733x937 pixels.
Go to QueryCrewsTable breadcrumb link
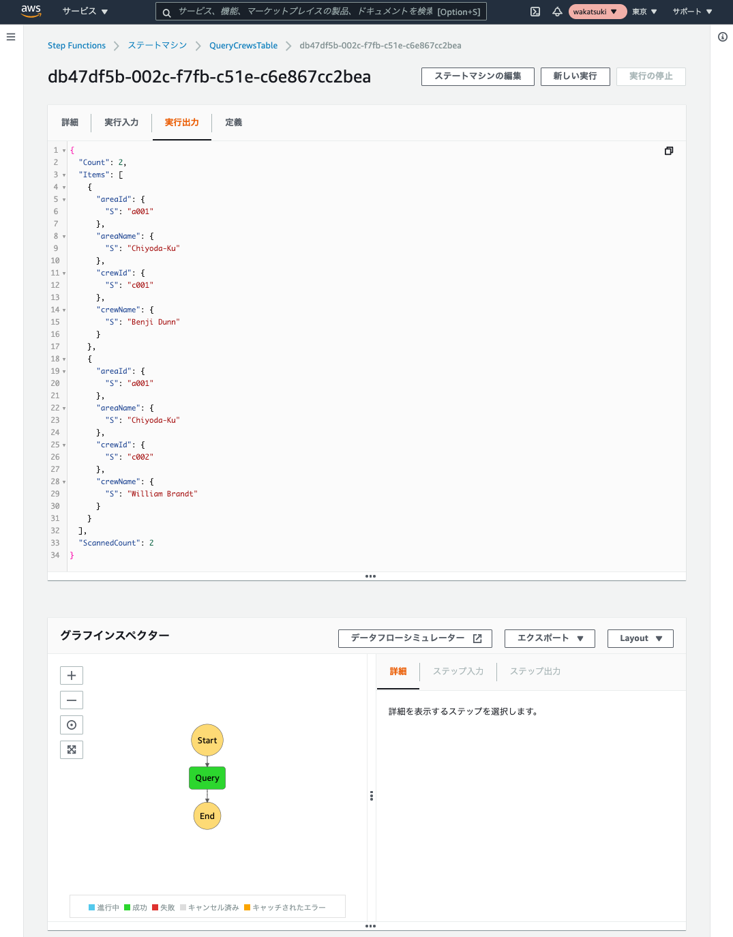pos(243,46)
